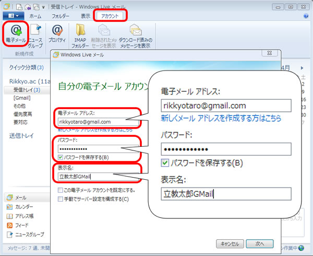Enable この電子メール アカウントを既定にする checkbox

coord(60,190)
